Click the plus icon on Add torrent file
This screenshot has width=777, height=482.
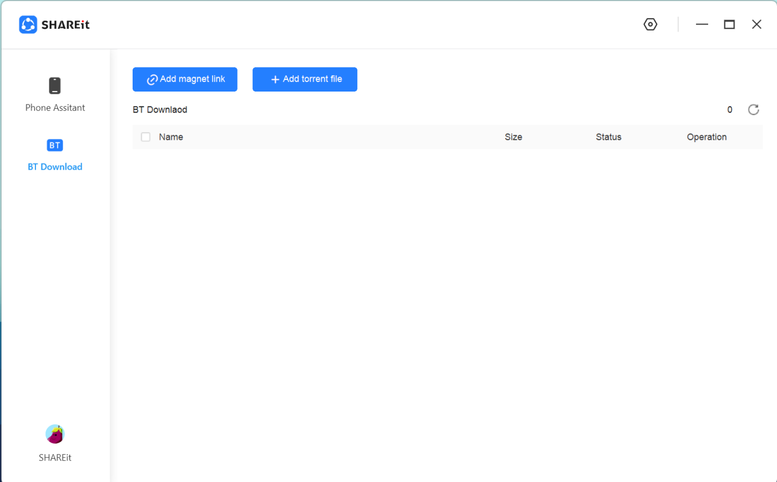274,79
